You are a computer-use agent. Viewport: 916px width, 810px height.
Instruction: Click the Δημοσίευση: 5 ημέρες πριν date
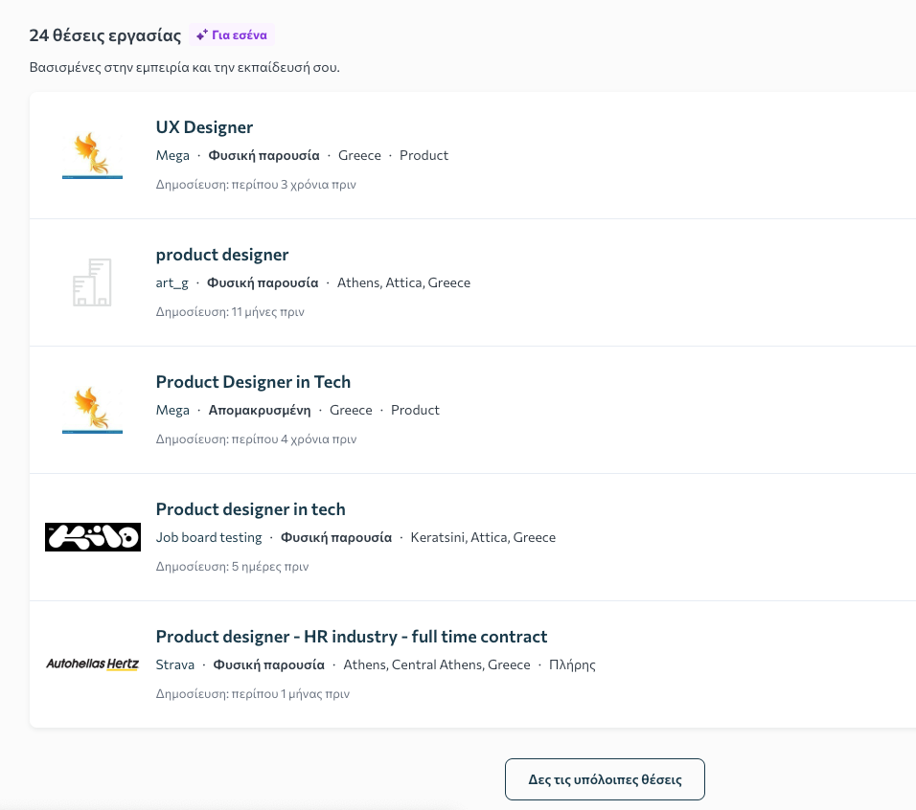[232, 566]
